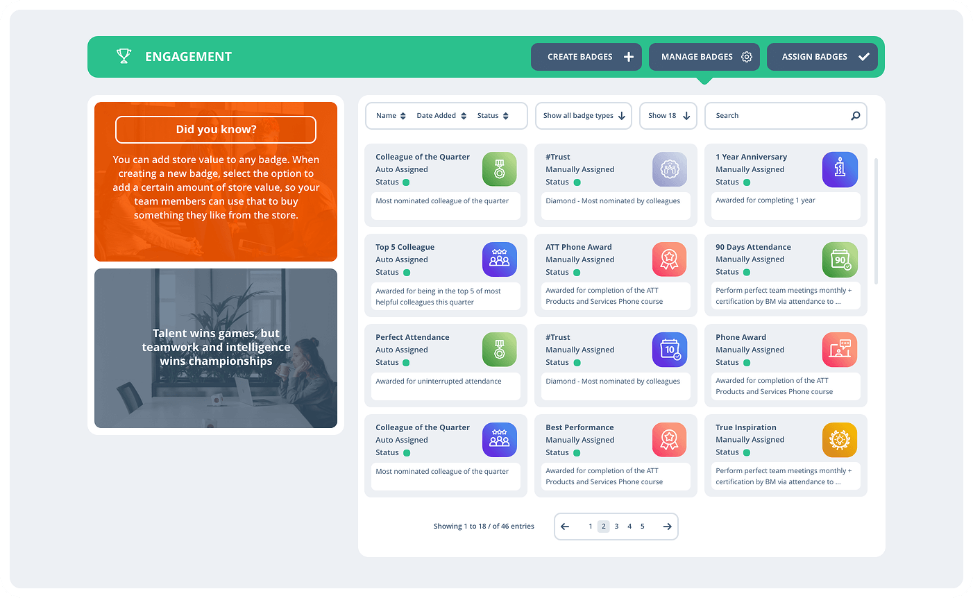Viewport: 973px width, 598px height.
Task: Expand the Show 18 entries dropdown
Action: coord(668,116)
